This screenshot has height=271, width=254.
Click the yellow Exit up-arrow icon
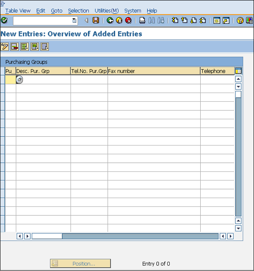click(x=119, y=20)
